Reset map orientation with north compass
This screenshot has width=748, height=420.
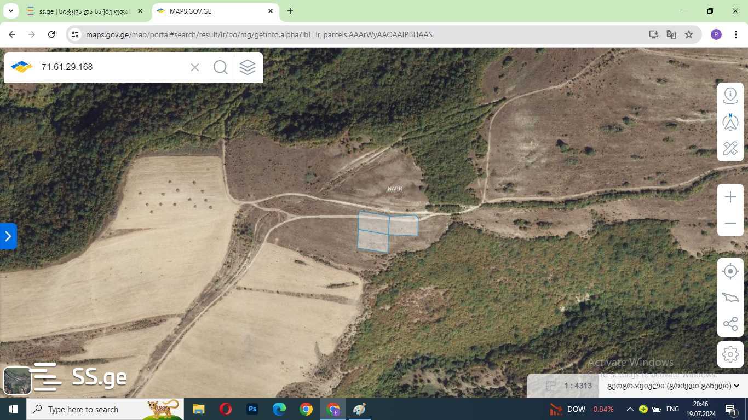point(730,122)
